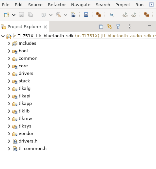Click the blue monitor terminal icon

[86, 15]
